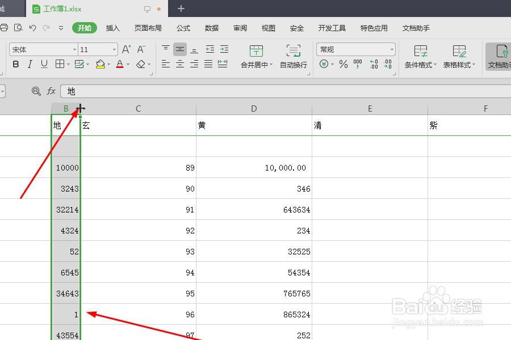Image resolution: width=511 pixels, height=340 pixels.
Task: Click the percent style icon
Action: pos(343,64)
